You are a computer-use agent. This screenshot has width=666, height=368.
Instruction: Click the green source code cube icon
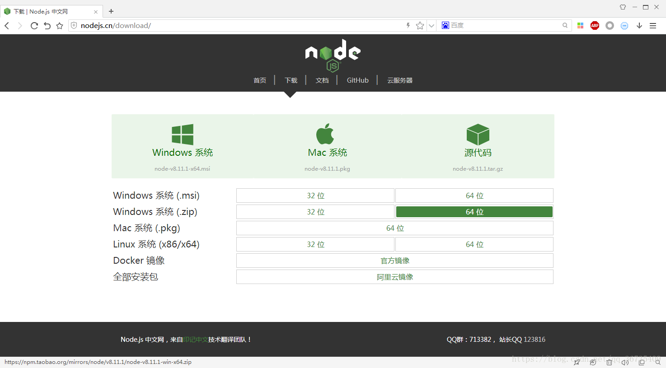(478, 135)
